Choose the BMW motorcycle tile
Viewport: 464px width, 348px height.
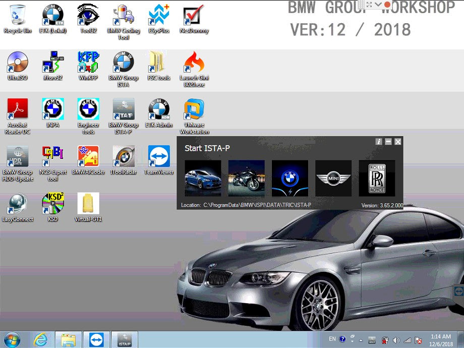coord(246,178)
